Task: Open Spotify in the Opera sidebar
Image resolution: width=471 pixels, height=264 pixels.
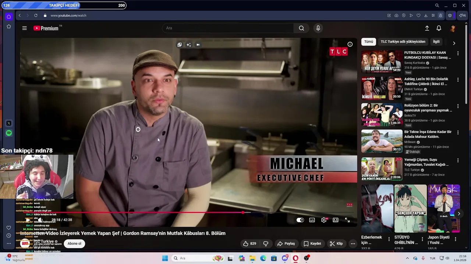Action: (9, 133)
